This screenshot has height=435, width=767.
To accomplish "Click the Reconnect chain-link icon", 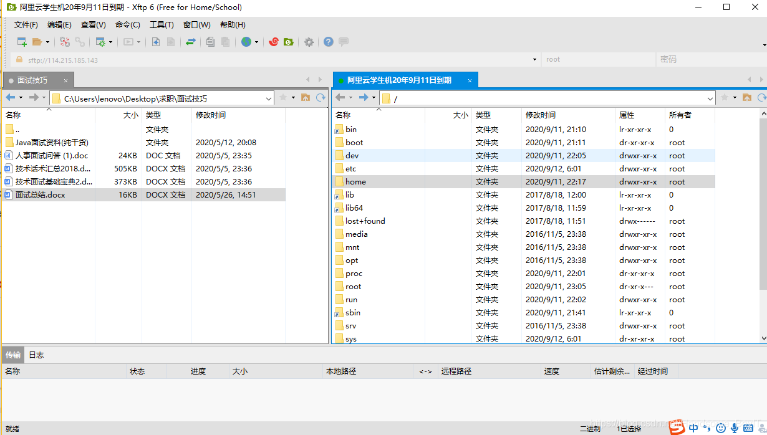I will coord(80,42).
